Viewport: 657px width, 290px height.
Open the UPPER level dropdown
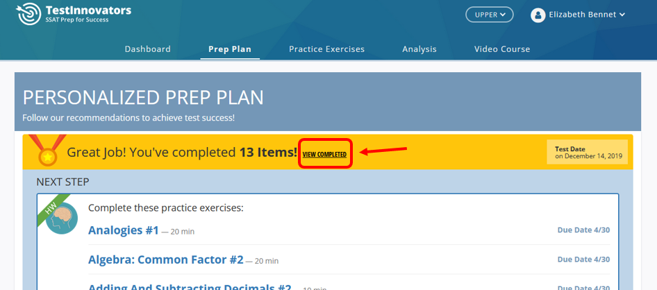pos(490,15)
